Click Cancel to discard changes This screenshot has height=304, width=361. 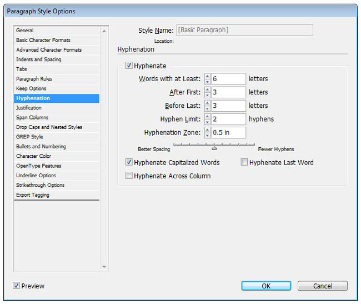pyautogui.click(x=323, y=286)
